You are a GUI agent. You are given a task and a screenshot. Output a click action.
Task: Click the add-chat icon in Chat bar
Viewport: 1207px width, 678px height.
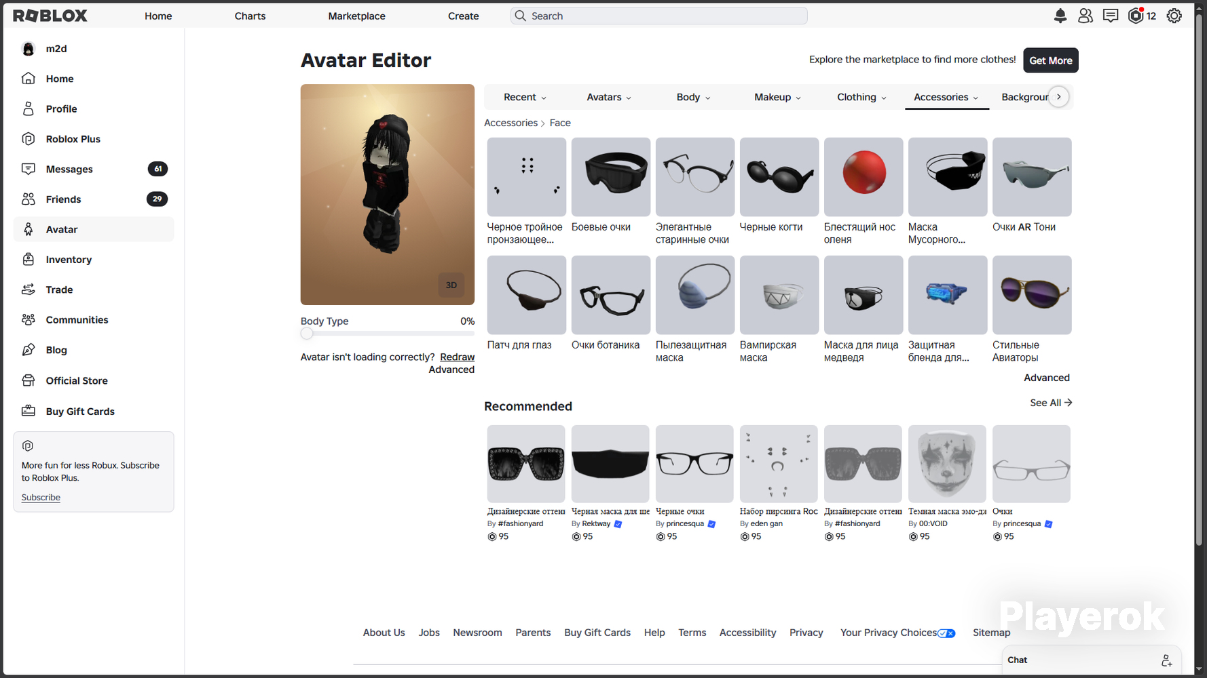point(1166,660)
